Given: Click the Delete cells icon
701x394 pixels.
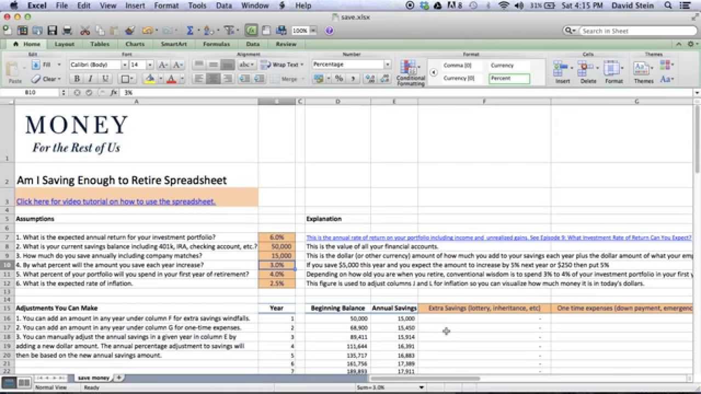Looking at the screenshot, I should (x=585, y=68).
